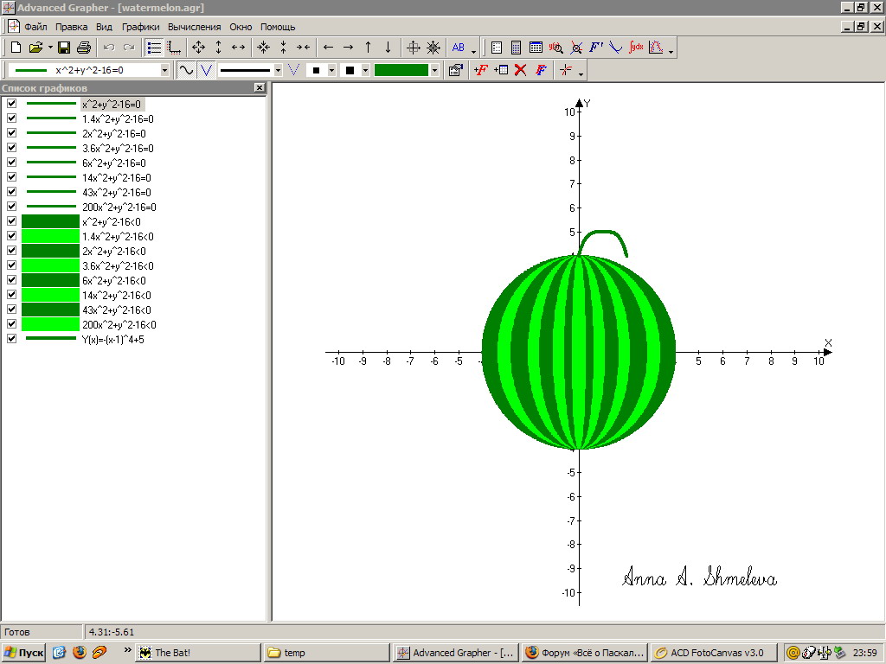Click the add graph +F icon

click(x=481, y=70)
